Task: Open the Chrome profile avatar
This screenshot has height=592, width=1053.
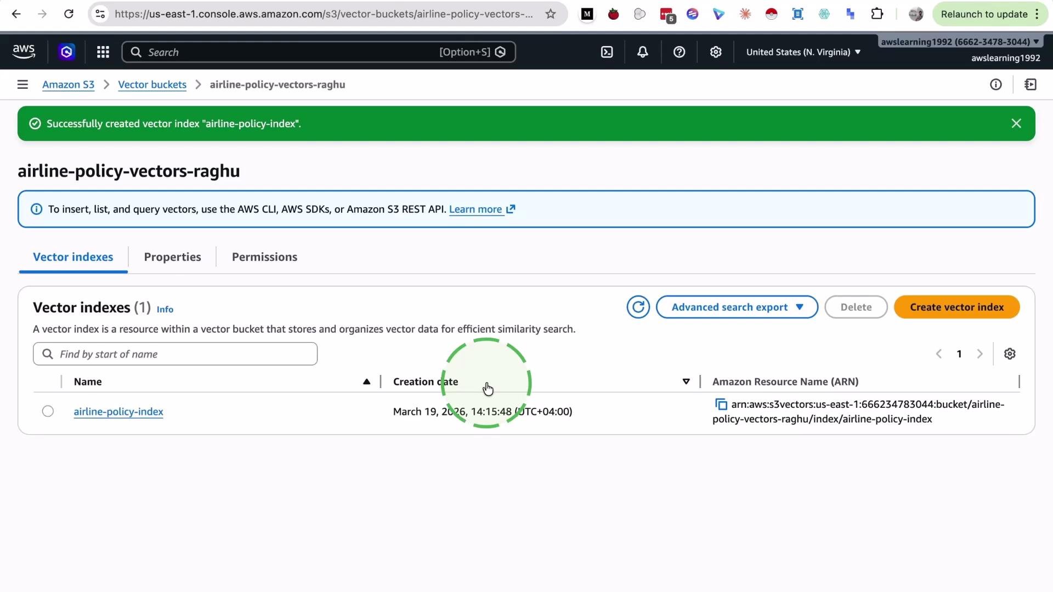Action: (x=915, y=14)
